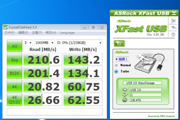
Task: Click the running figure icon in XFast USB
Action: coord(173,27)
